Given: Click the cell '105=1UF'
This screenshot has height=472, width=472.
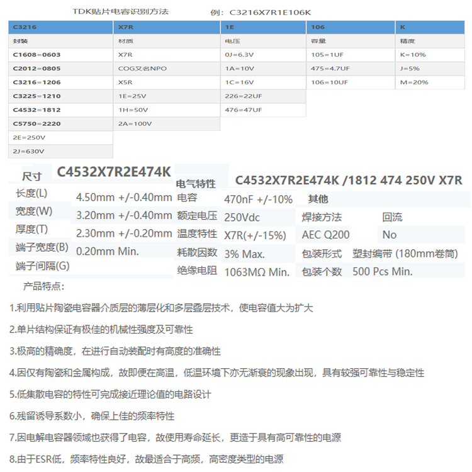Looking at the screenshot, I should (x=351, y=55).
